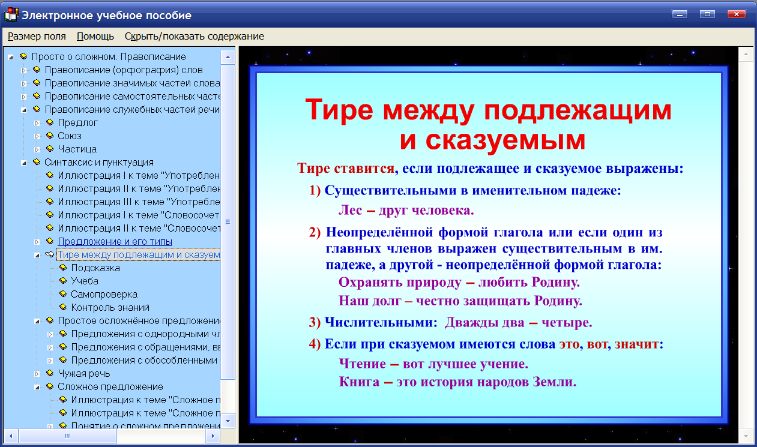Image resolution: width=757 pixels, height=447 pixels.
Task: Expand Предложения с обособленными node
Action: pos(50,361)
